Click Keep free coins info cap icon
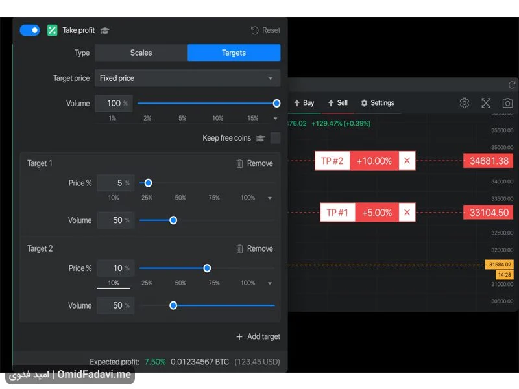 click(x=261, y=138)
